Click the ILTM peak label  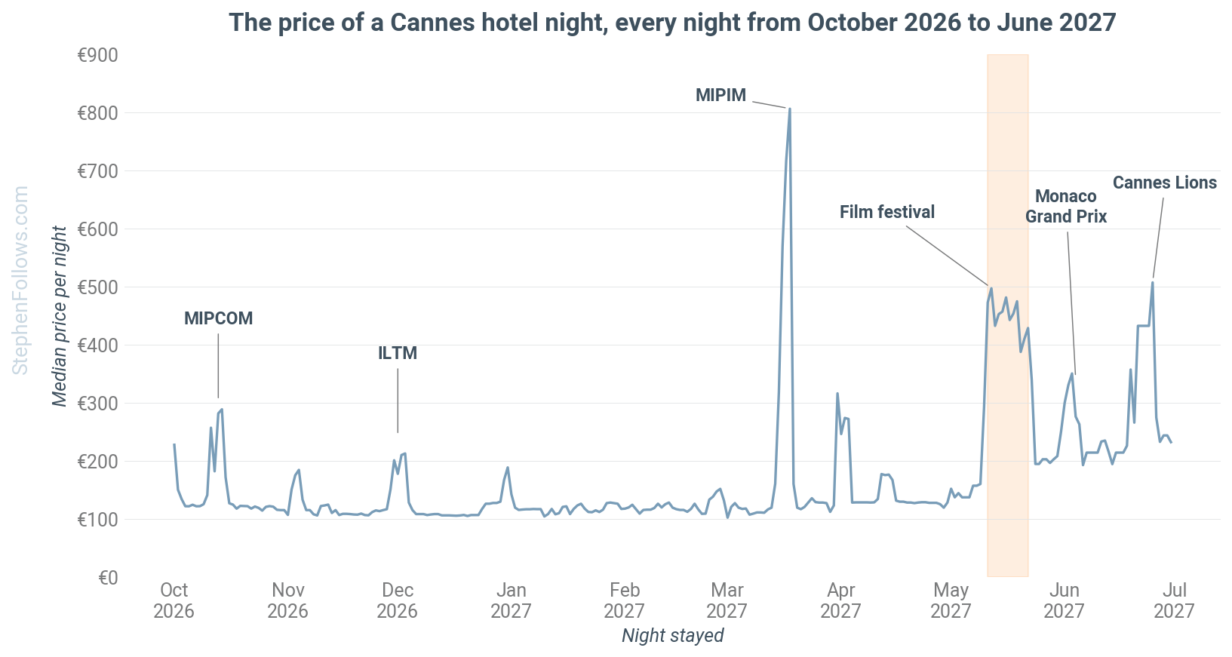coord(398,353)
